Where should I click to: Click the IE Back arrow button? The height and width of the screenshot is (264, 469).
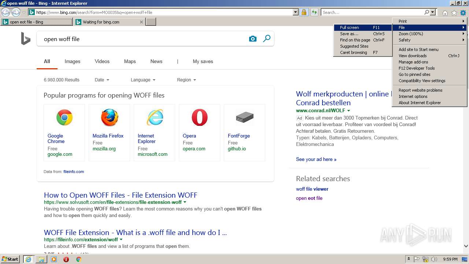click(6, 12)
